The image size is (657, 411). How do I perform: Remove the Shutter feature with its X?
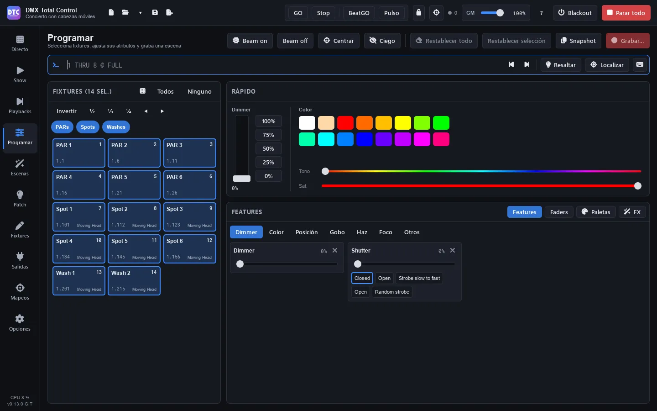(x=453, y=250)
